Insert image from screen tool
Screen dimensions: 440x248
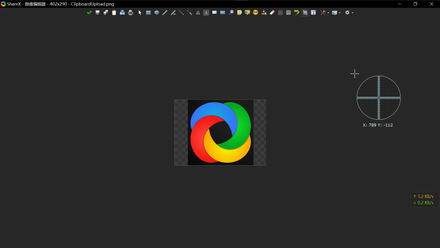click(247, 13)
